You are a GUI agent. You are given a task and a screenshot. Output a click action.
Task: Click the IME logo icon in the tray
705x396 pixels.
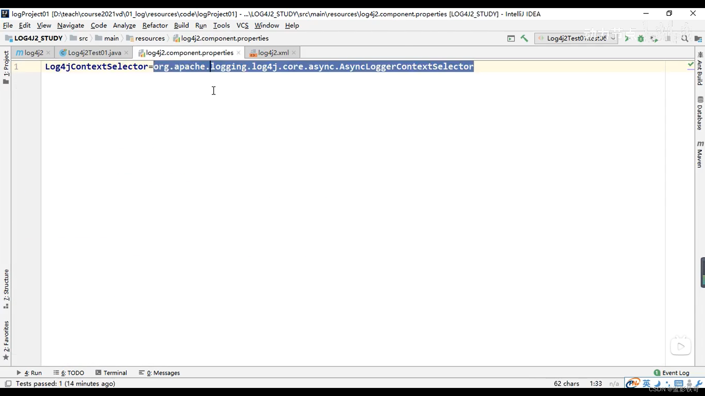click(x=633, y=384)
